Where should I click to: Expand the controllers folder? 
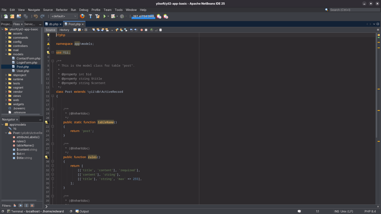tap(6, 46)
